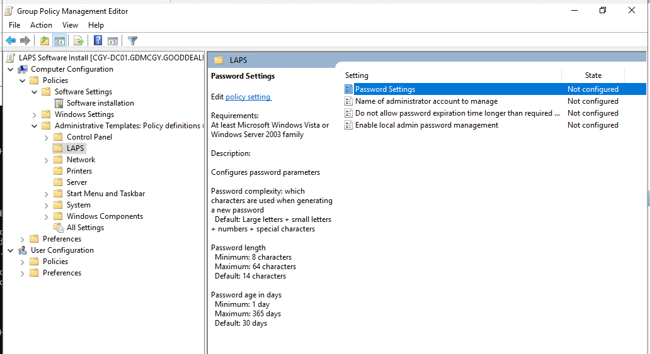Viewport: 650px width, 354px height.
Task: Click the Windows Settings folder icon
Action: coord(47,114)
